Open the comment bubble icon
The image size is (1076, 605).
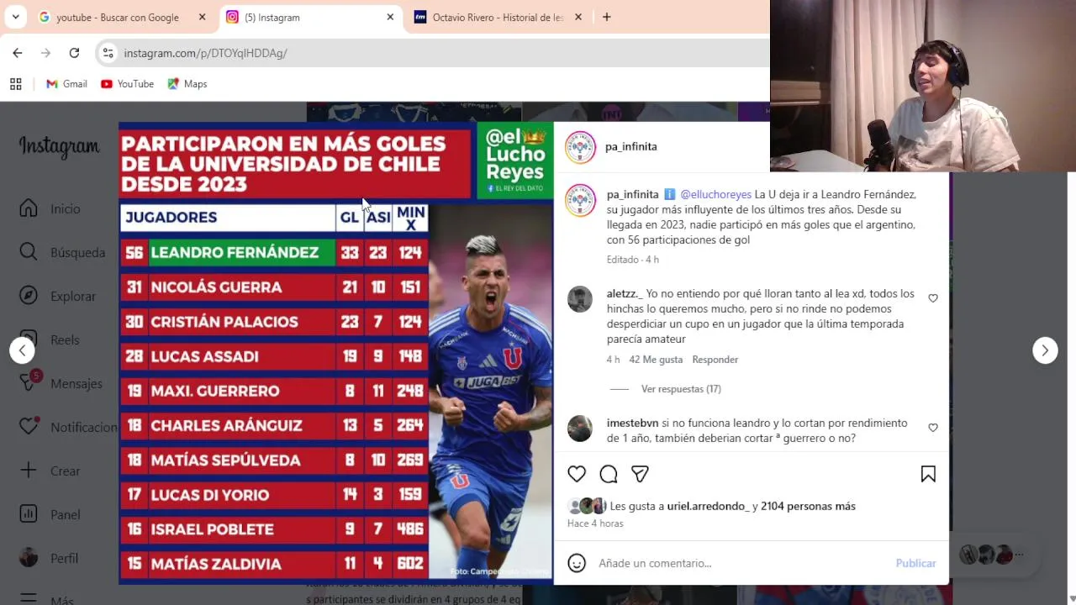tap(609, 474)
